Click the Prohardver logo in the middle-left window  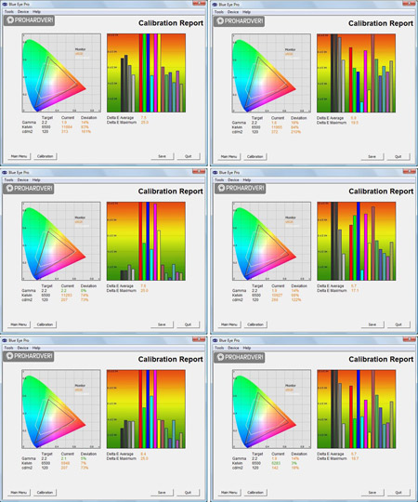[x=29, y=188]
